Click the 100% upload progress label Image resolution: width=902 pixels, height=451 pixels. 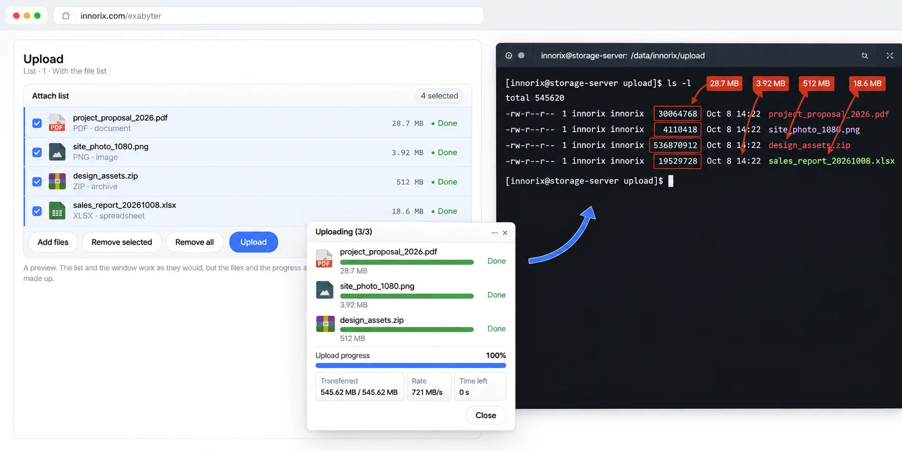[x=496, y=355]
